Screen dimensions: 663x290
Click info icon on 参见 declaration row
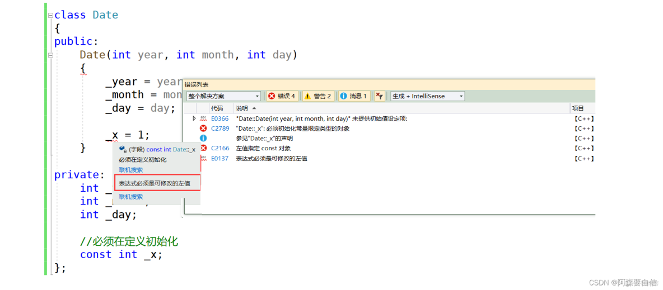pyautogui.click(x=203, y=138)
